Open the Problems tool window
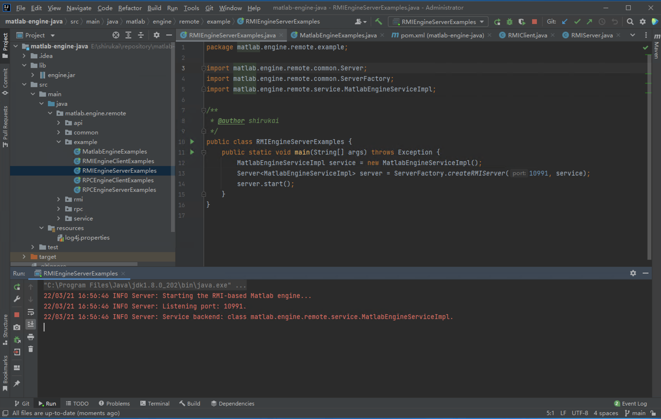Viewport: 661px width, 419px height. (114, 404)
